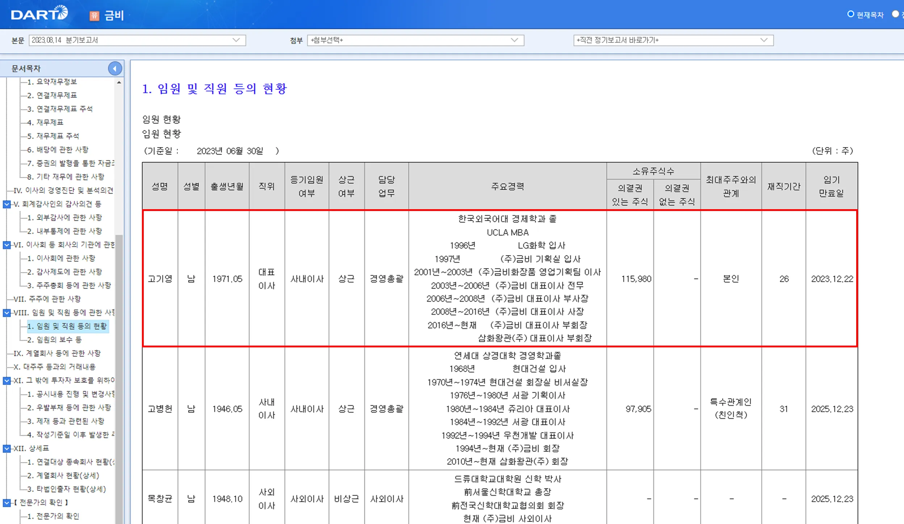Click the name cell 목창균
The width and height of the screenshot is (904, 524).
click(x=160, y=499)
